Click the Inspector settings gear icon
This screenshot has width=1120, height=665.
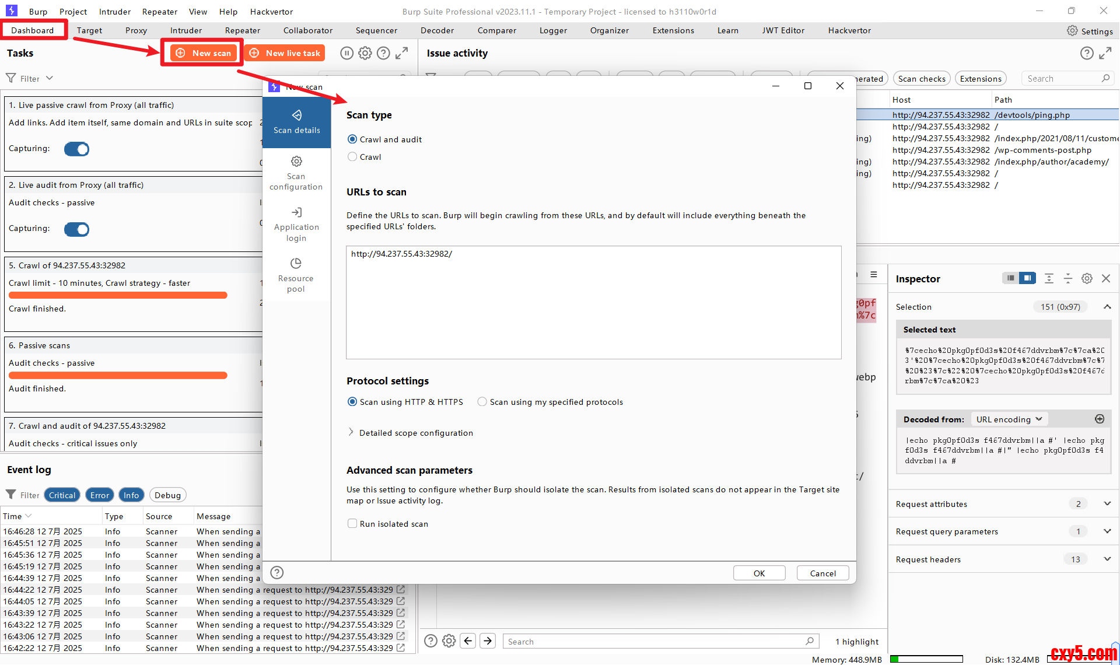point(1087,279)
